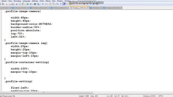The height and width of the screenshot is (97, 173).
Task: Click the '.profile-image-camera img{' line
Action: click(x=26, y=43)
